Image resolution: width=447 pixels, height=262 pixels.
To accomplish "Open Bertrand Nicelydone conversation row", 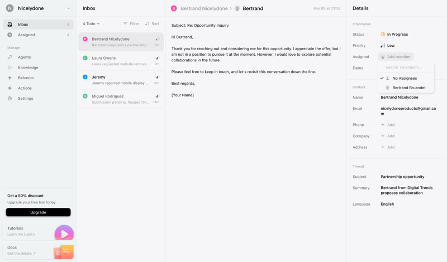I will tap(121, 42).
